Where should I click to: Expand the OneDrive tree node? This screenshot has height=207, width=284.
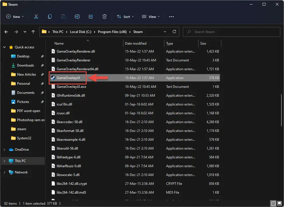[x=4, y=150]
